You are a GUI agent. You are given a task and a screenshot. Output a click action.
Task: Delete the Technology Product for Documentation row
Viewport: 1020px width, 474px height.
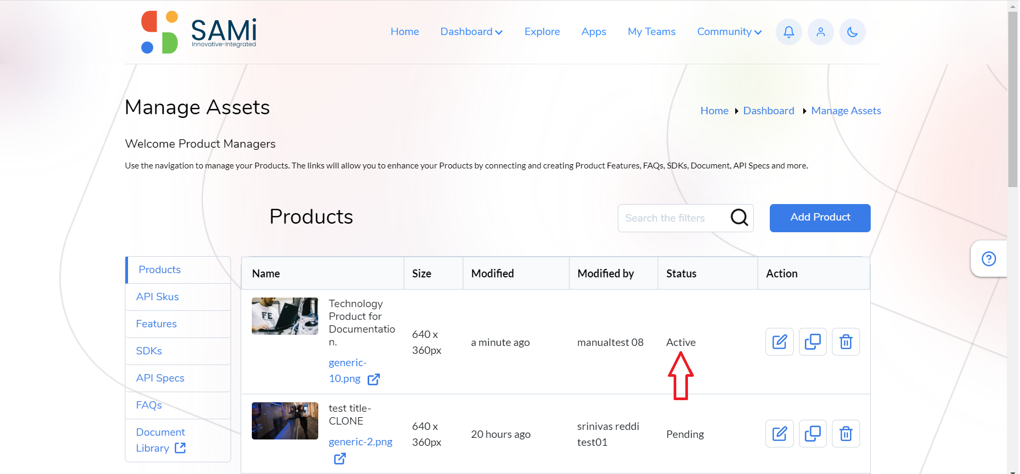pyautogui.click(x=846, y=342)
